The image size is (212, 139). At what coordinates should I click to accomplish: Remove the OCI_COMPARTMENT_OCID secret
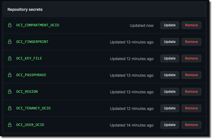coord(191,25)
